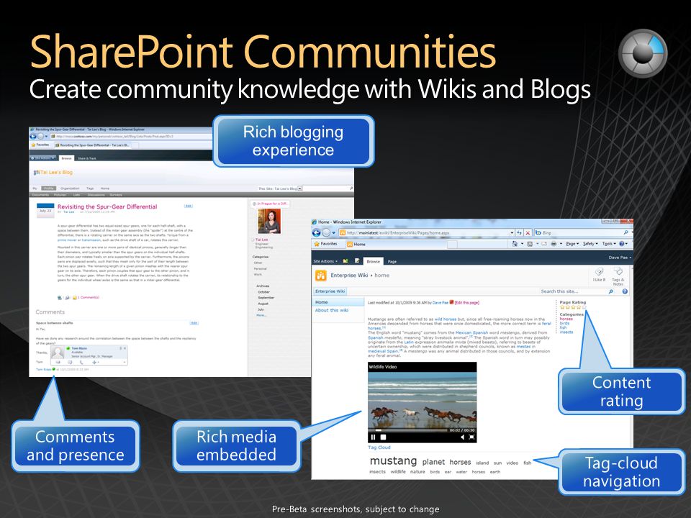Click Home in wiki left navigation
The width and height of the screenshot is (691, 518).
(338, 302)
